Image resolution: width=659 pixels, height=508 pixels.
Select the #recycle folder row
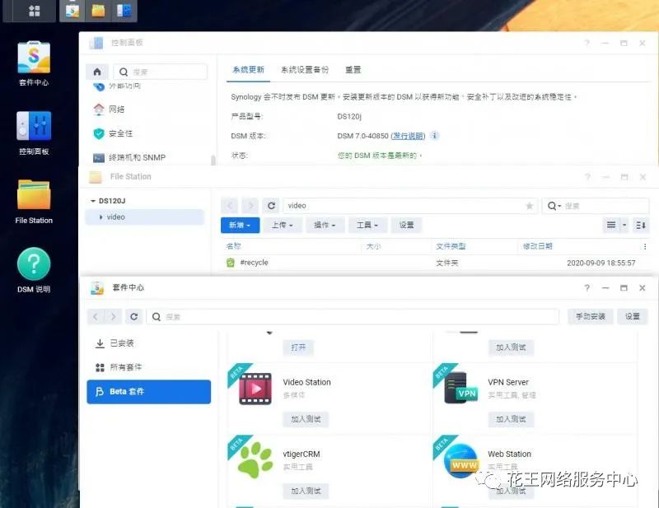coord(433,263)
